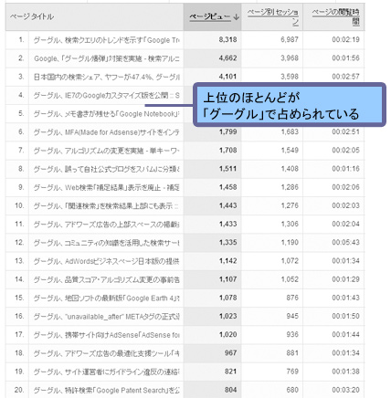Screen dimensions: 391x398
Task: Select view time 00:05:43
Action: point(345,242)
